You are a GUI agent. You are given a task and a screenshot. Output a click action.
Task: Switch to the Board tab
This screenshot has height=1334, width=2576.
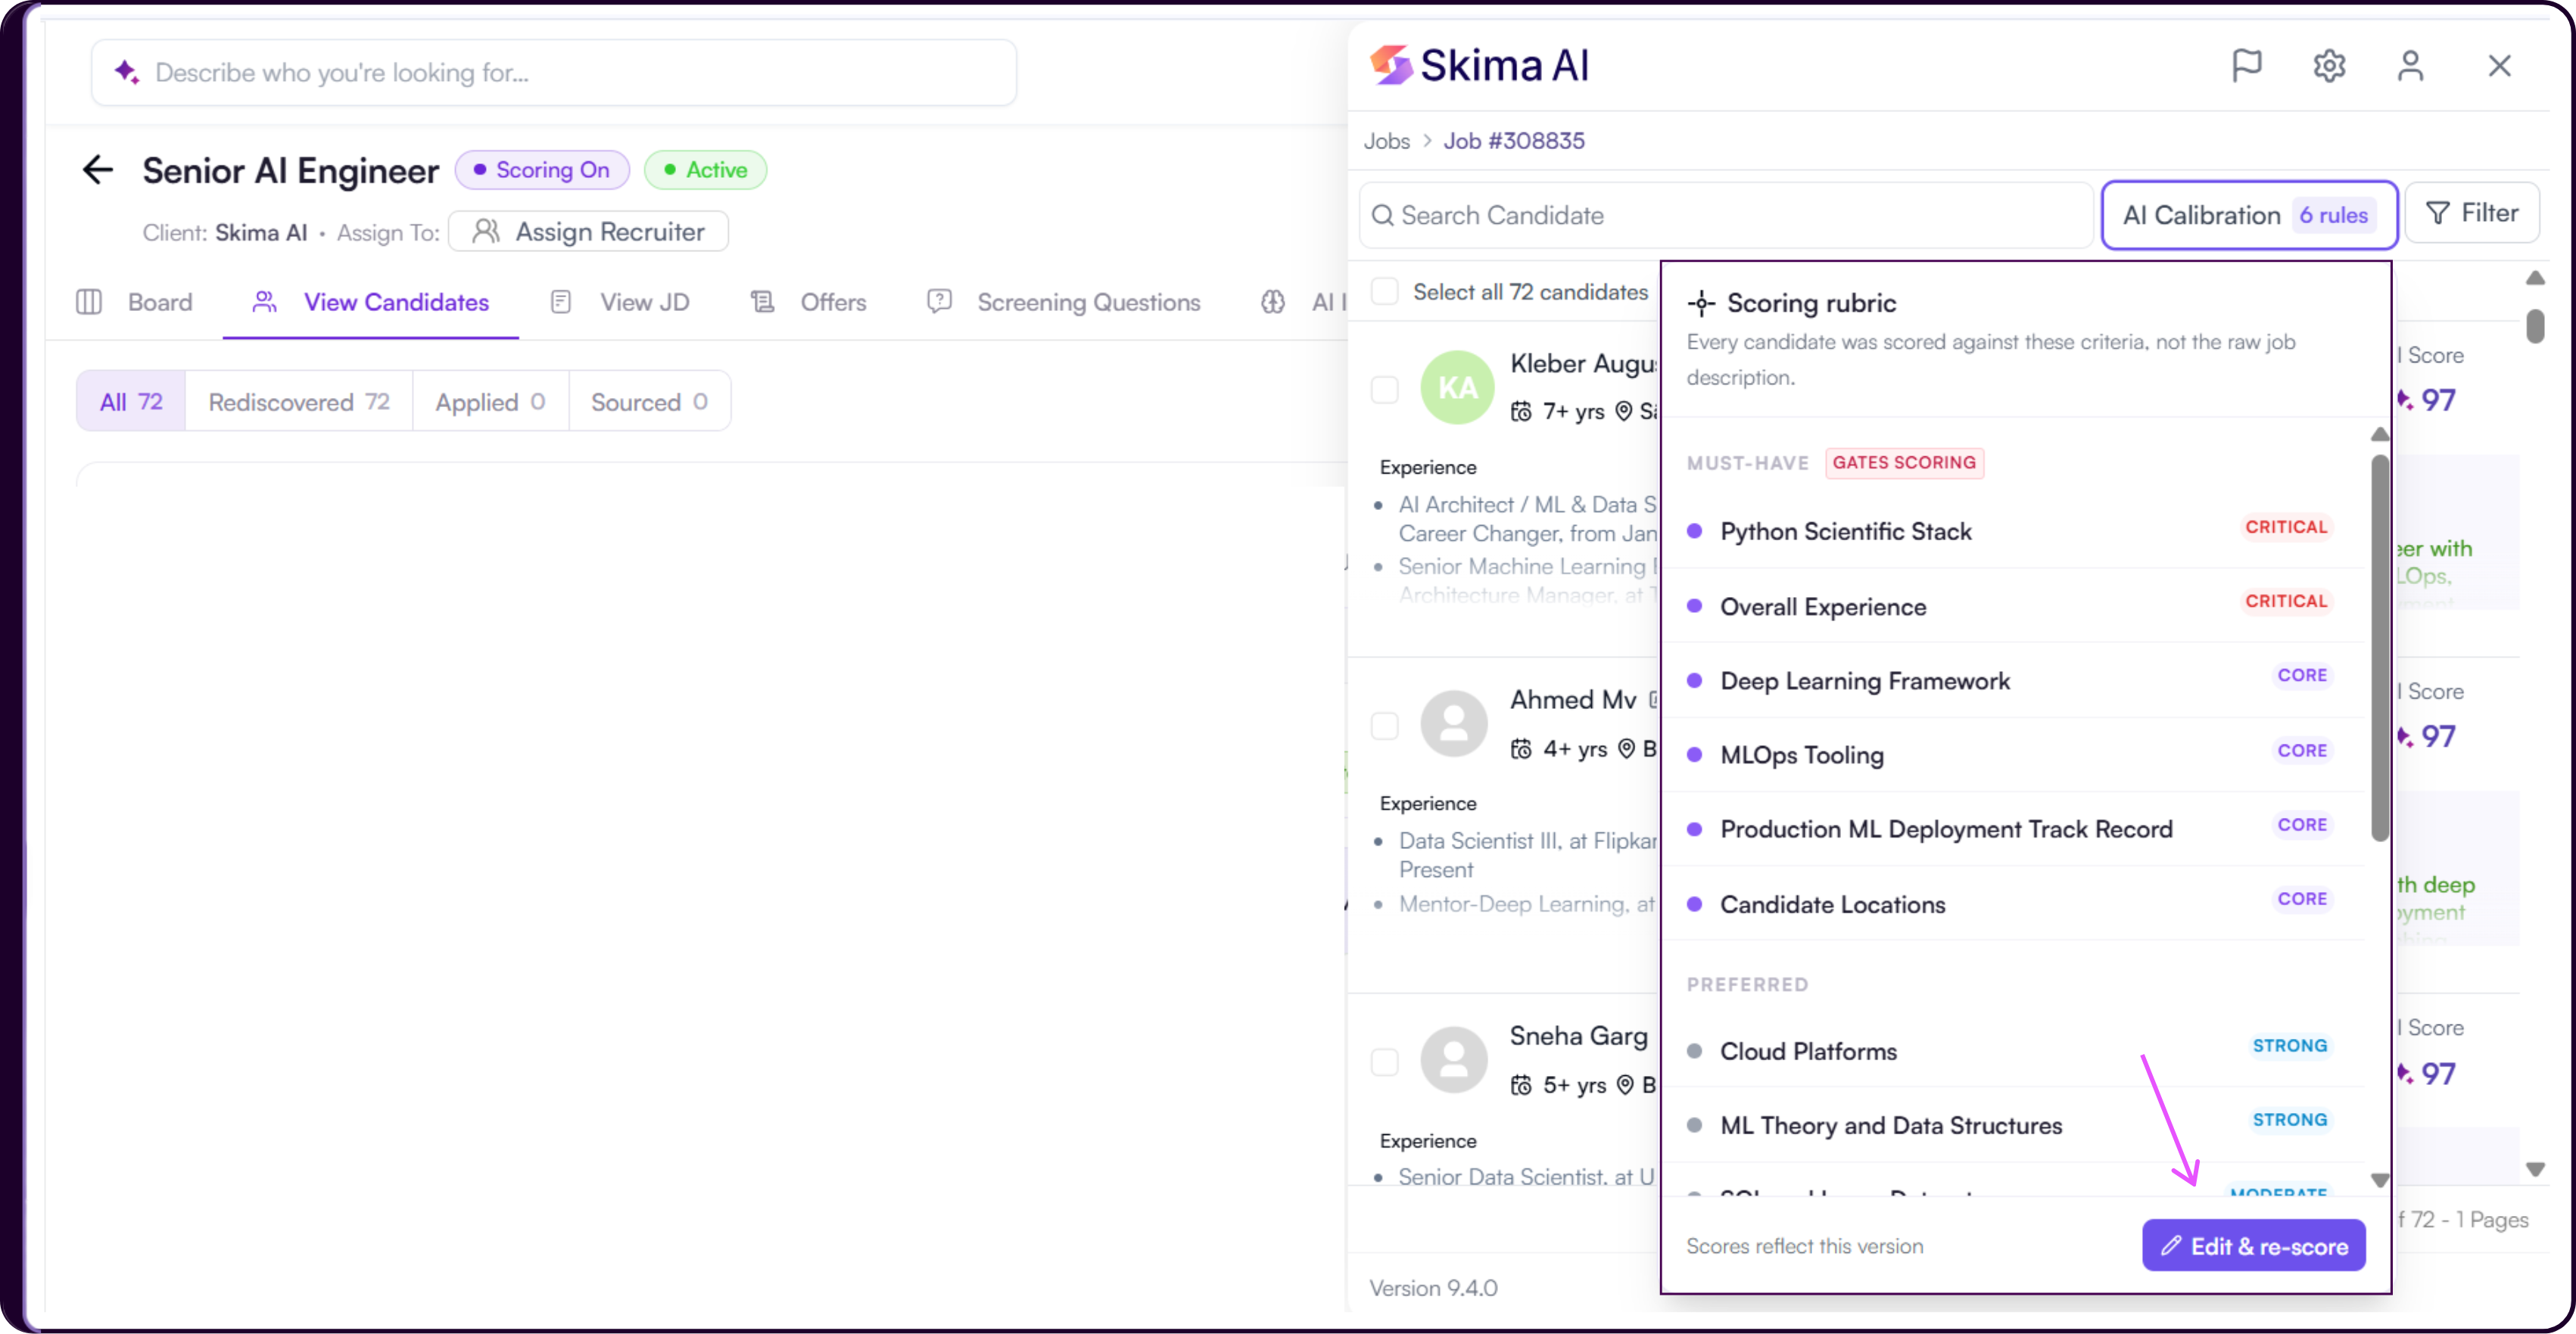click(135, 302)
